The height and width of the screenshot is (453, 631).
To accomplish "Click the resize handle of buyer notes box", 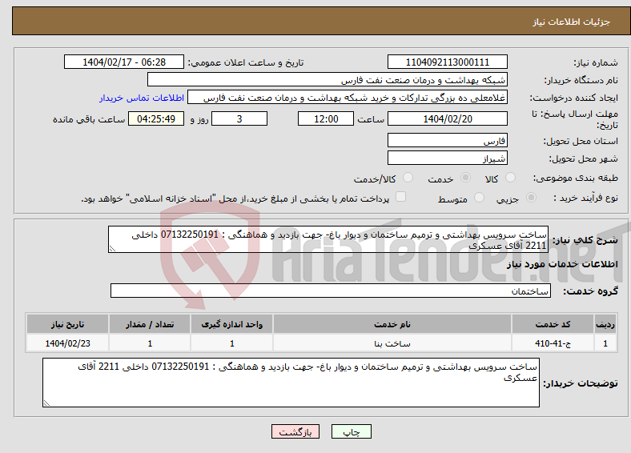I will coord(46,403).
